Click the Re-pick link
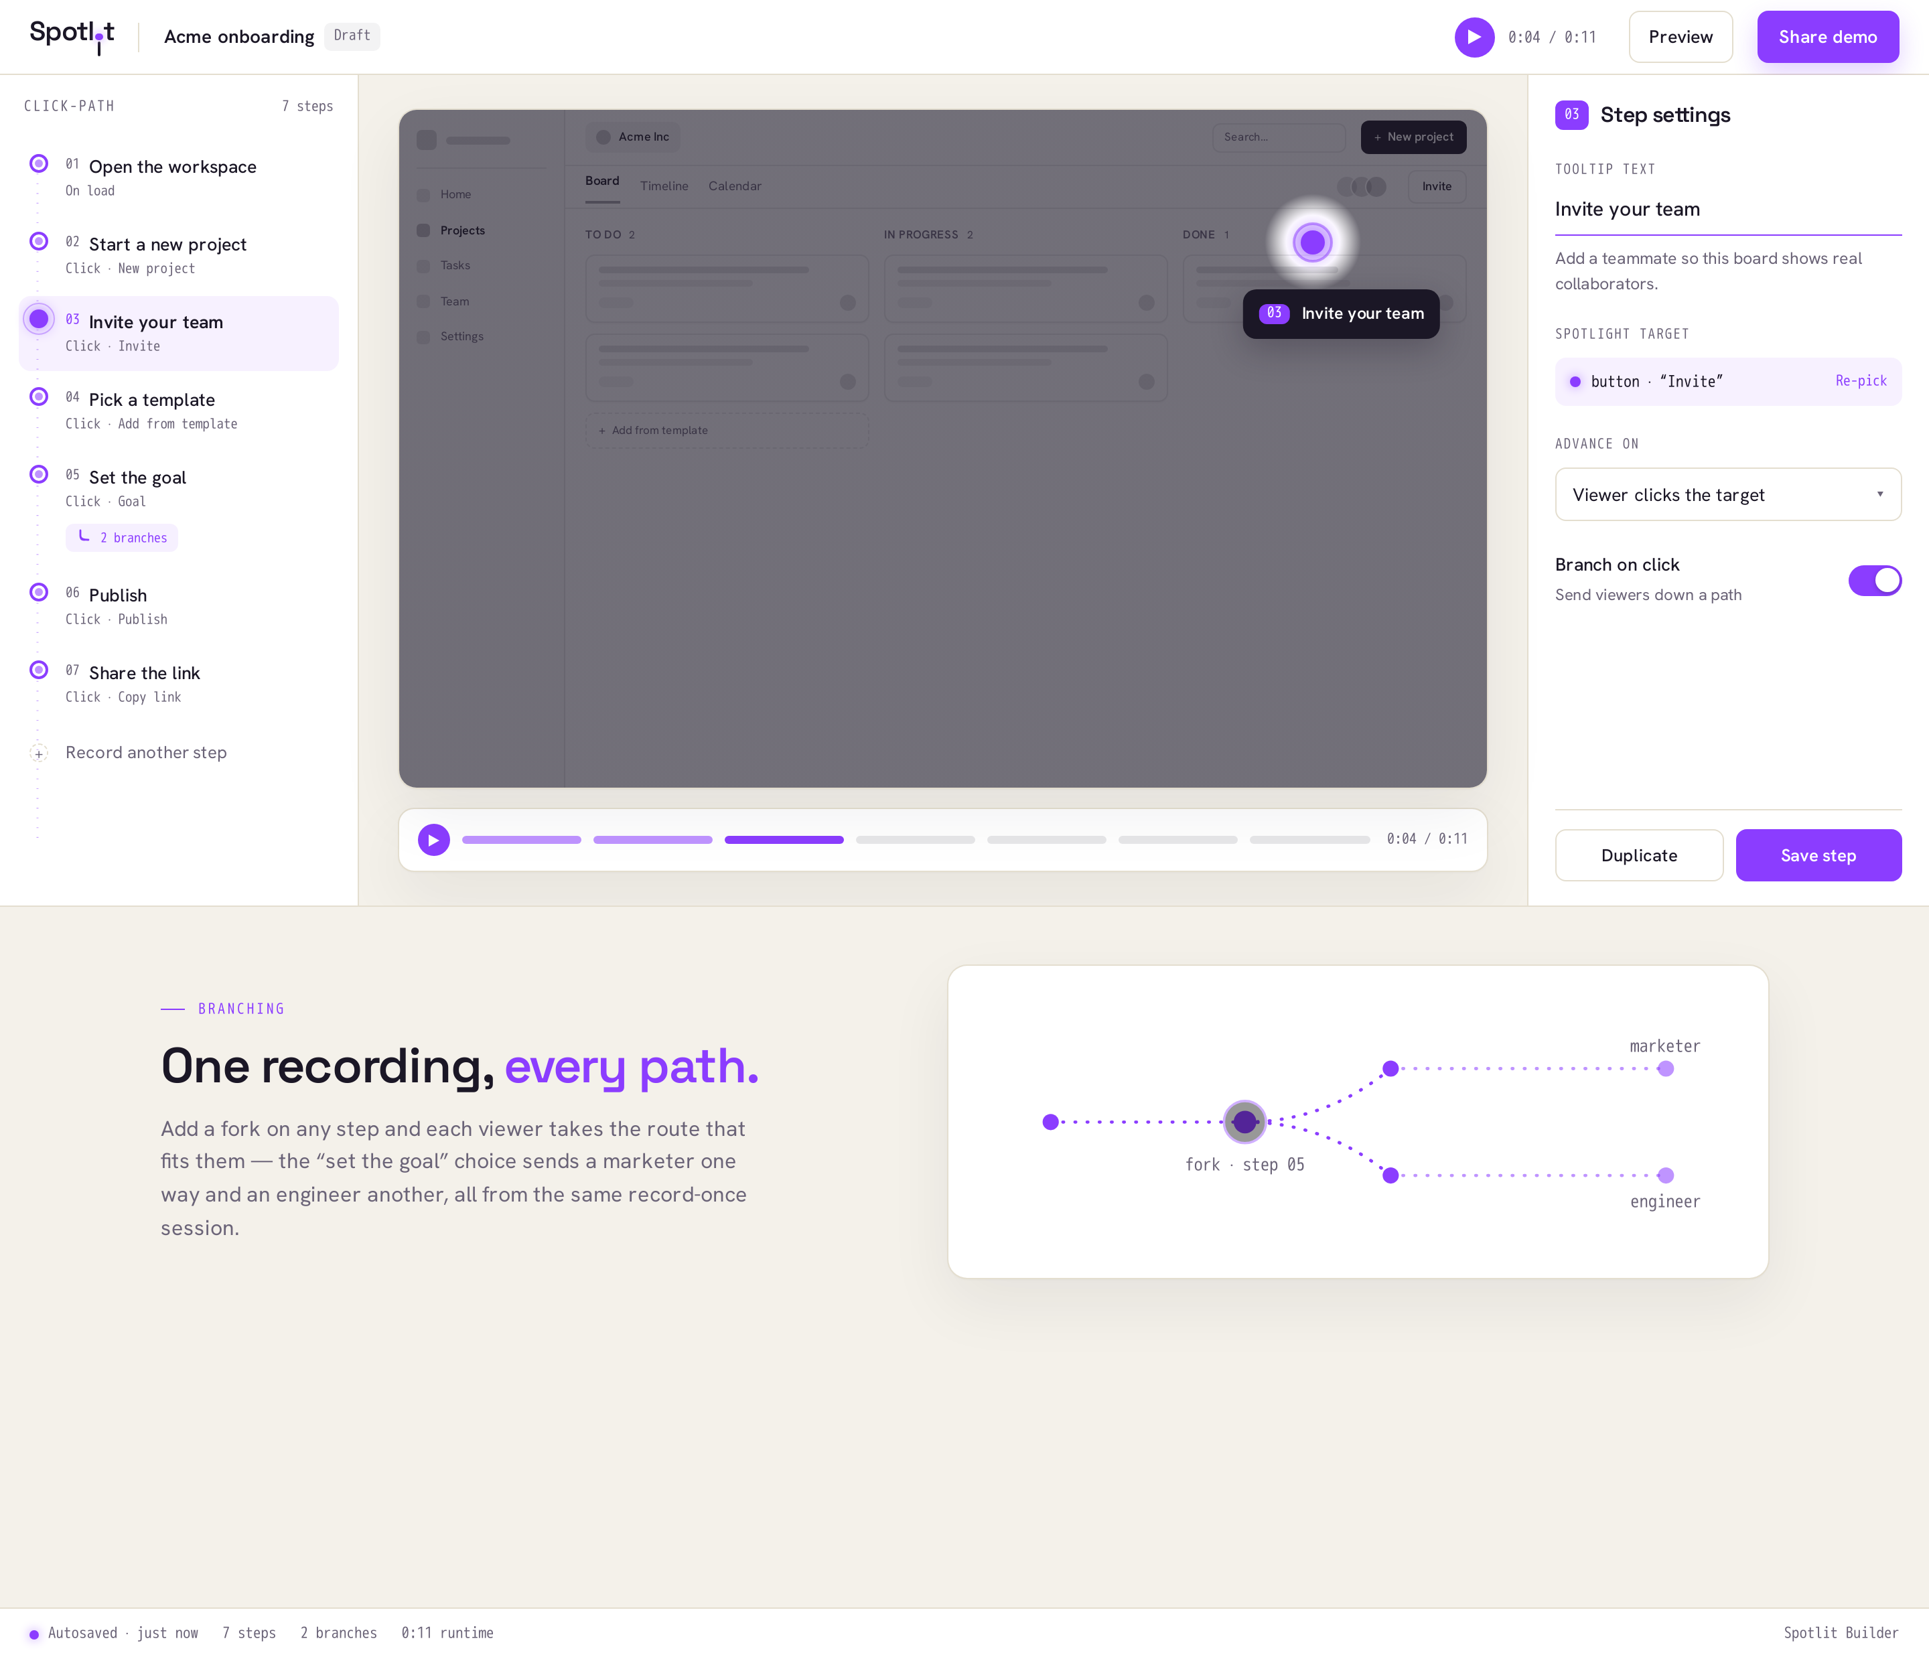The width and height of the screenshot is (1929, 1661). (x=1860, y=381)
